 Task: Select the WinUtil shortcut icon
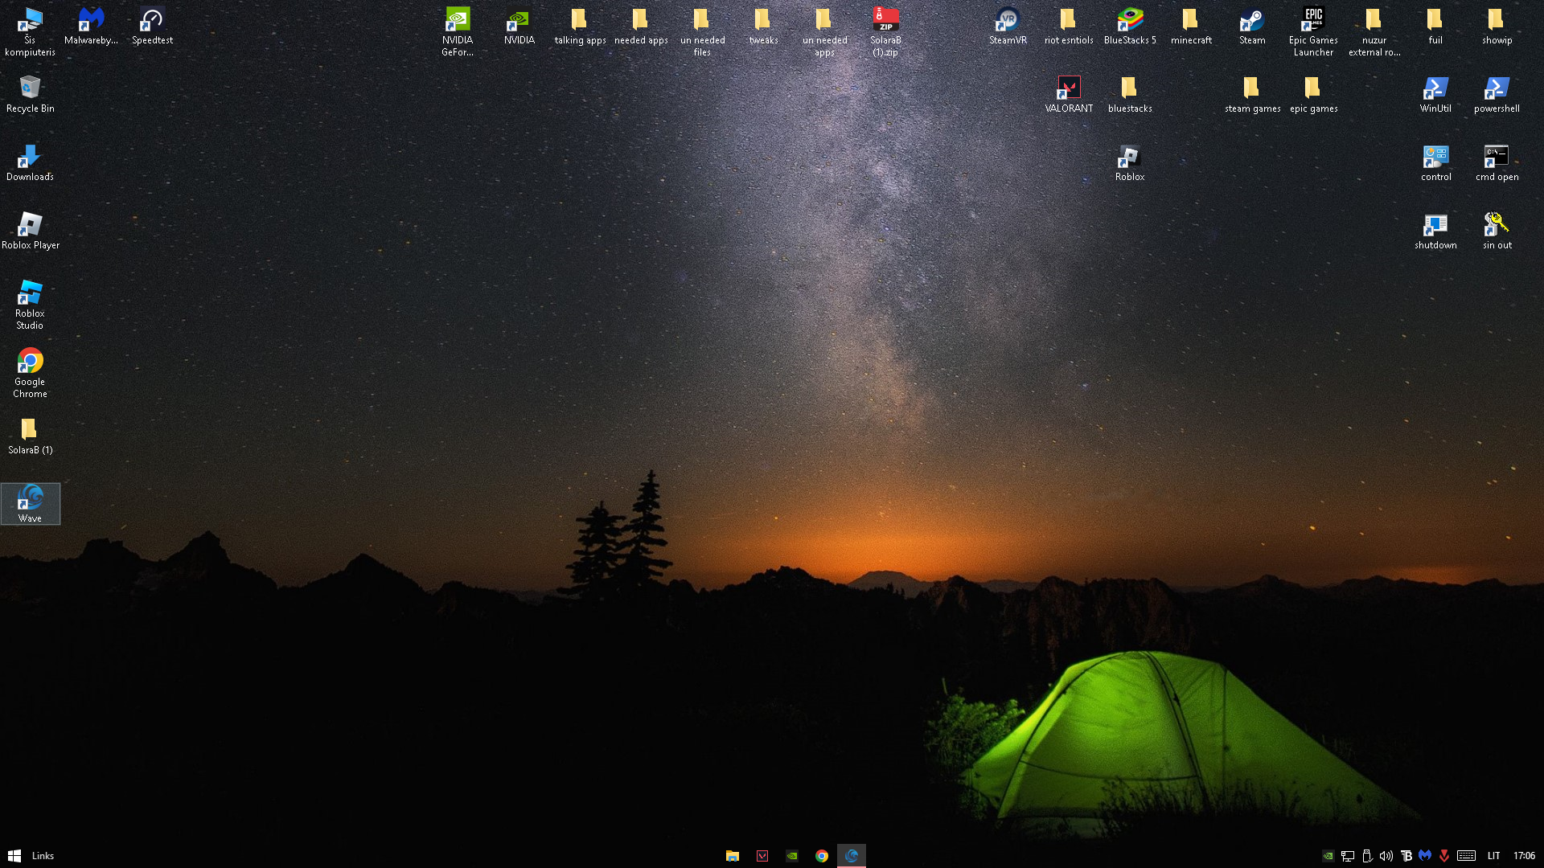[x=1435, y=93]
